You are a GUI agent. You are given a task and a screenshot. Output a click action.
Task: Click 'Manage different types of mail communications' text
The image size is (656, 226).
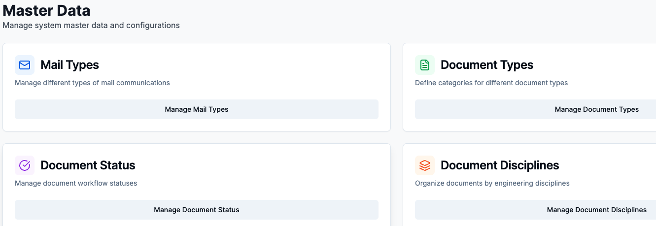(92, 83)
